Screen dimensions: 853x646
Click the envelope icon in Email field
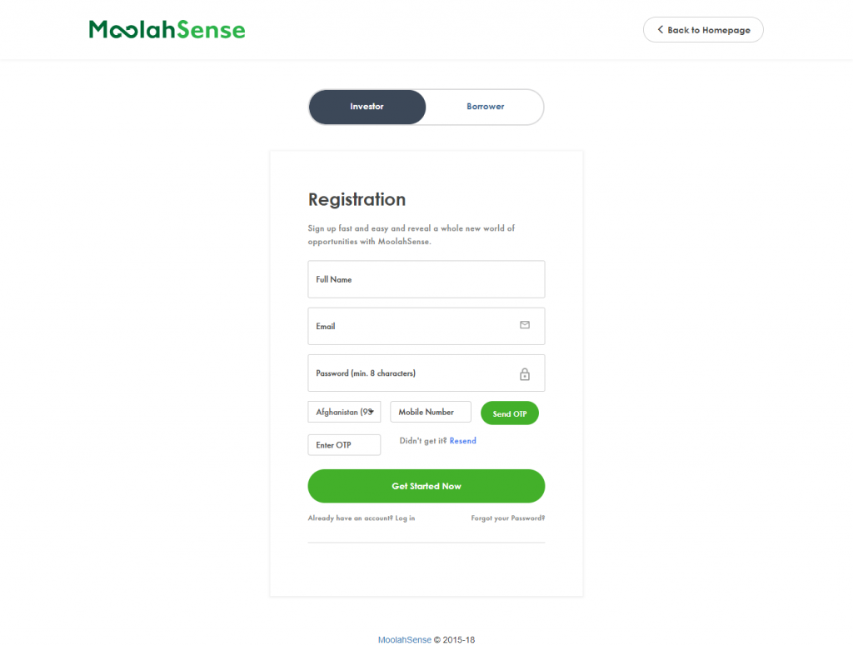[x=525, y=325]
